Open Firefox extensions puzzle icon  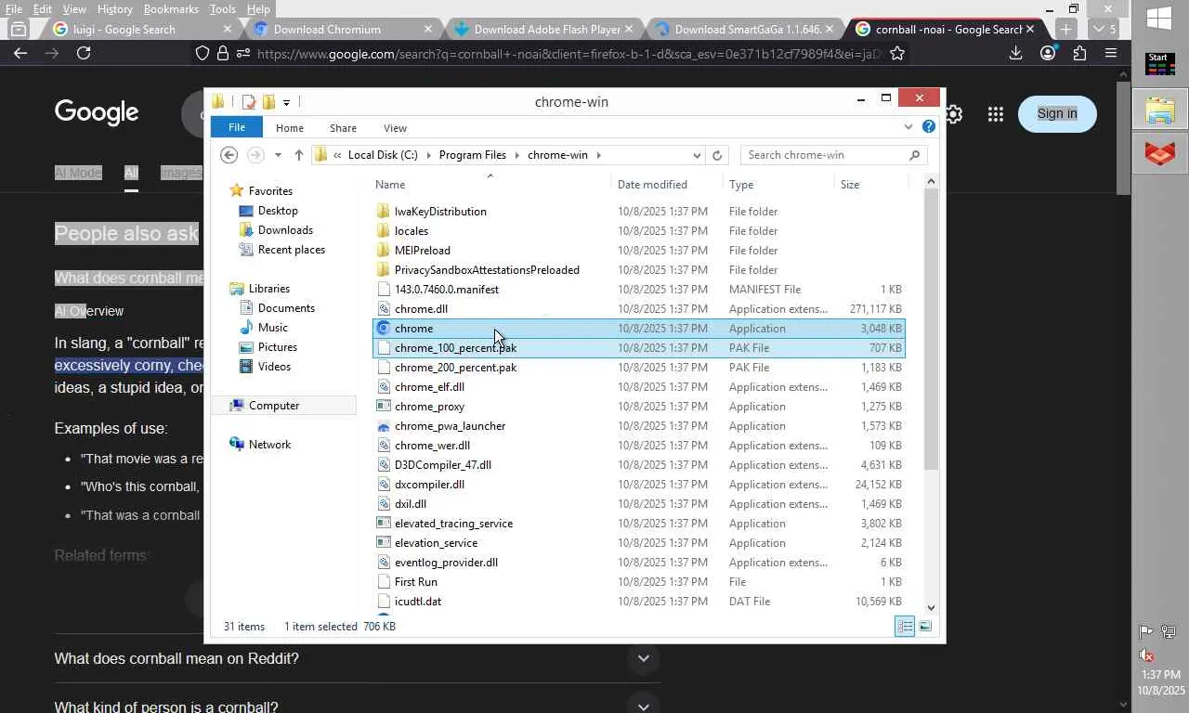1079,53
